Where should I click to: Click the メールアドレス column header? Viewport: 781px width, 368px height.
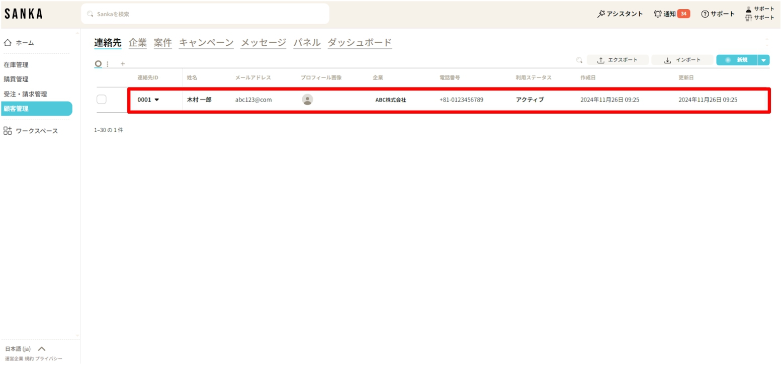pos(253,78)
